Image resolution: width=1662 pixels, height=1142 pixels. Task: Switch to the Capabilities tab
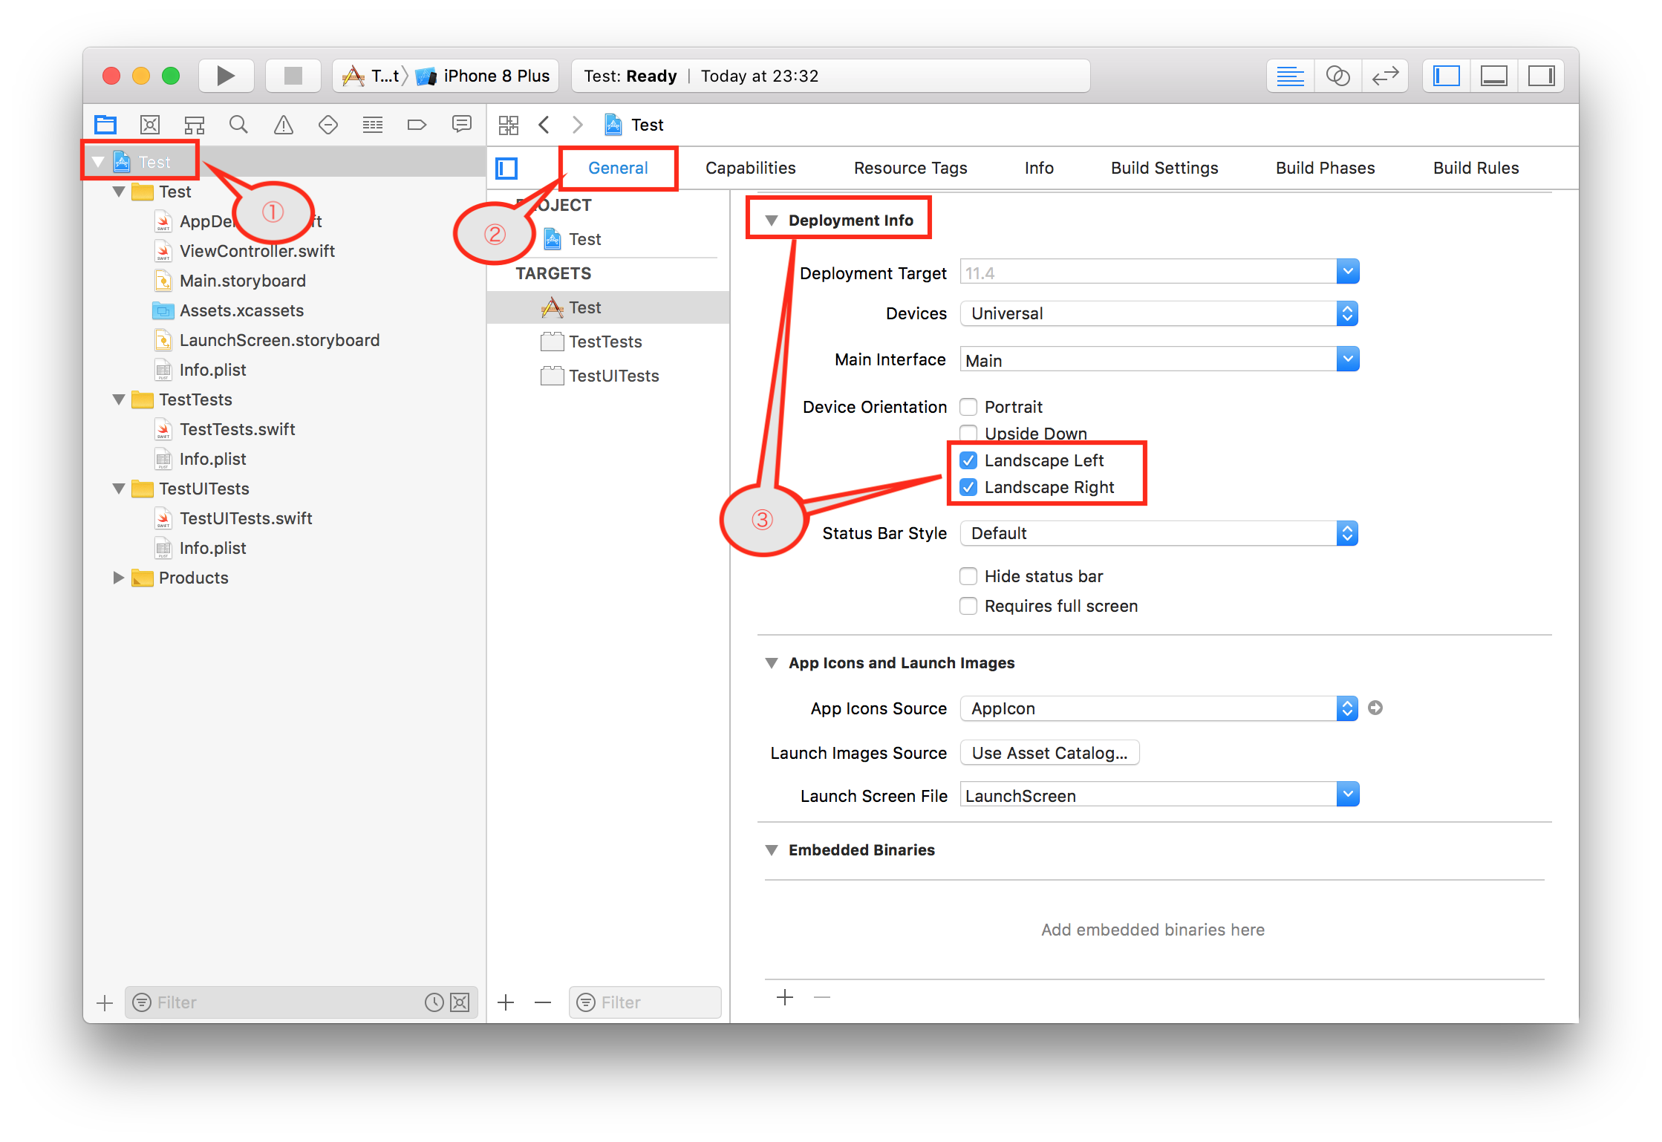pos(750,168)
